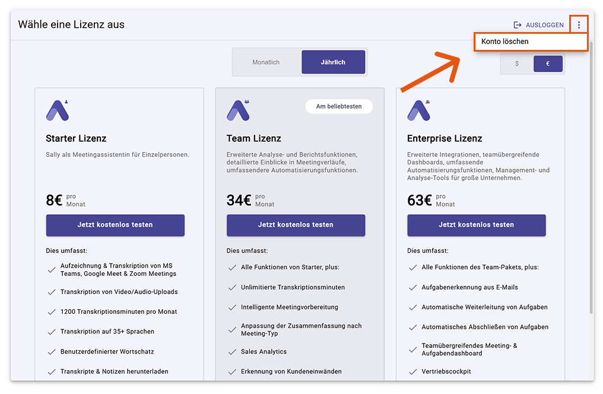Click the vertical page scrollbar
The width and height of the screenshot is (603, 394).
(591, 178)
